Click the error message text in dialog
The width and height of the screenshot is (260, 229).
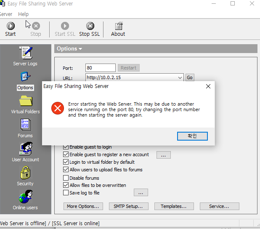tap(134, 109)
